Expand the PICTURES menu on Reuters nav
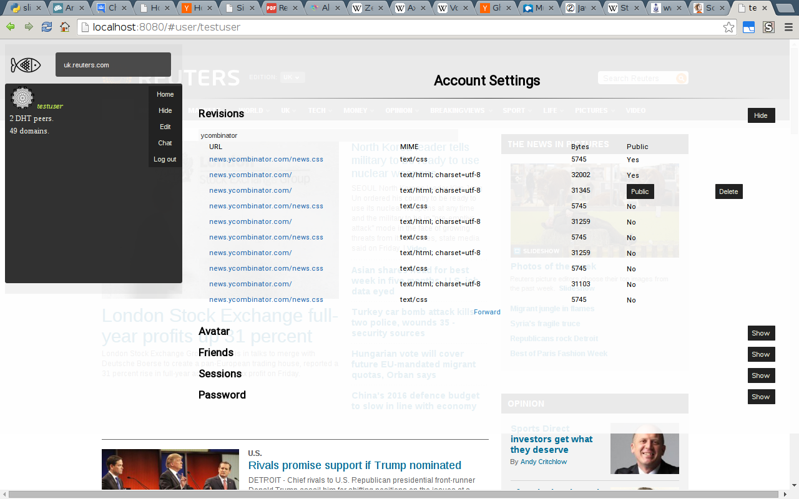The height and width of the screenshot is (499, 799). (x=594, y=110)
